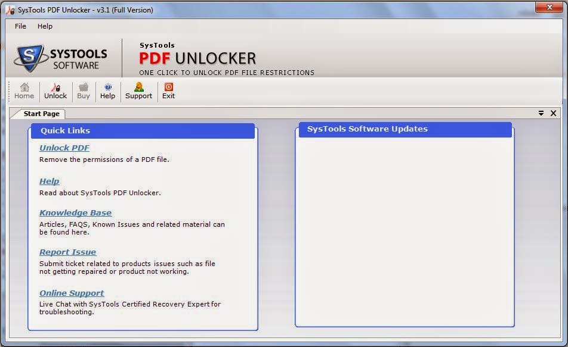This screenshot has height=347, width=568.
Task: Open the Help quick link
Action: tap(50, 181)
